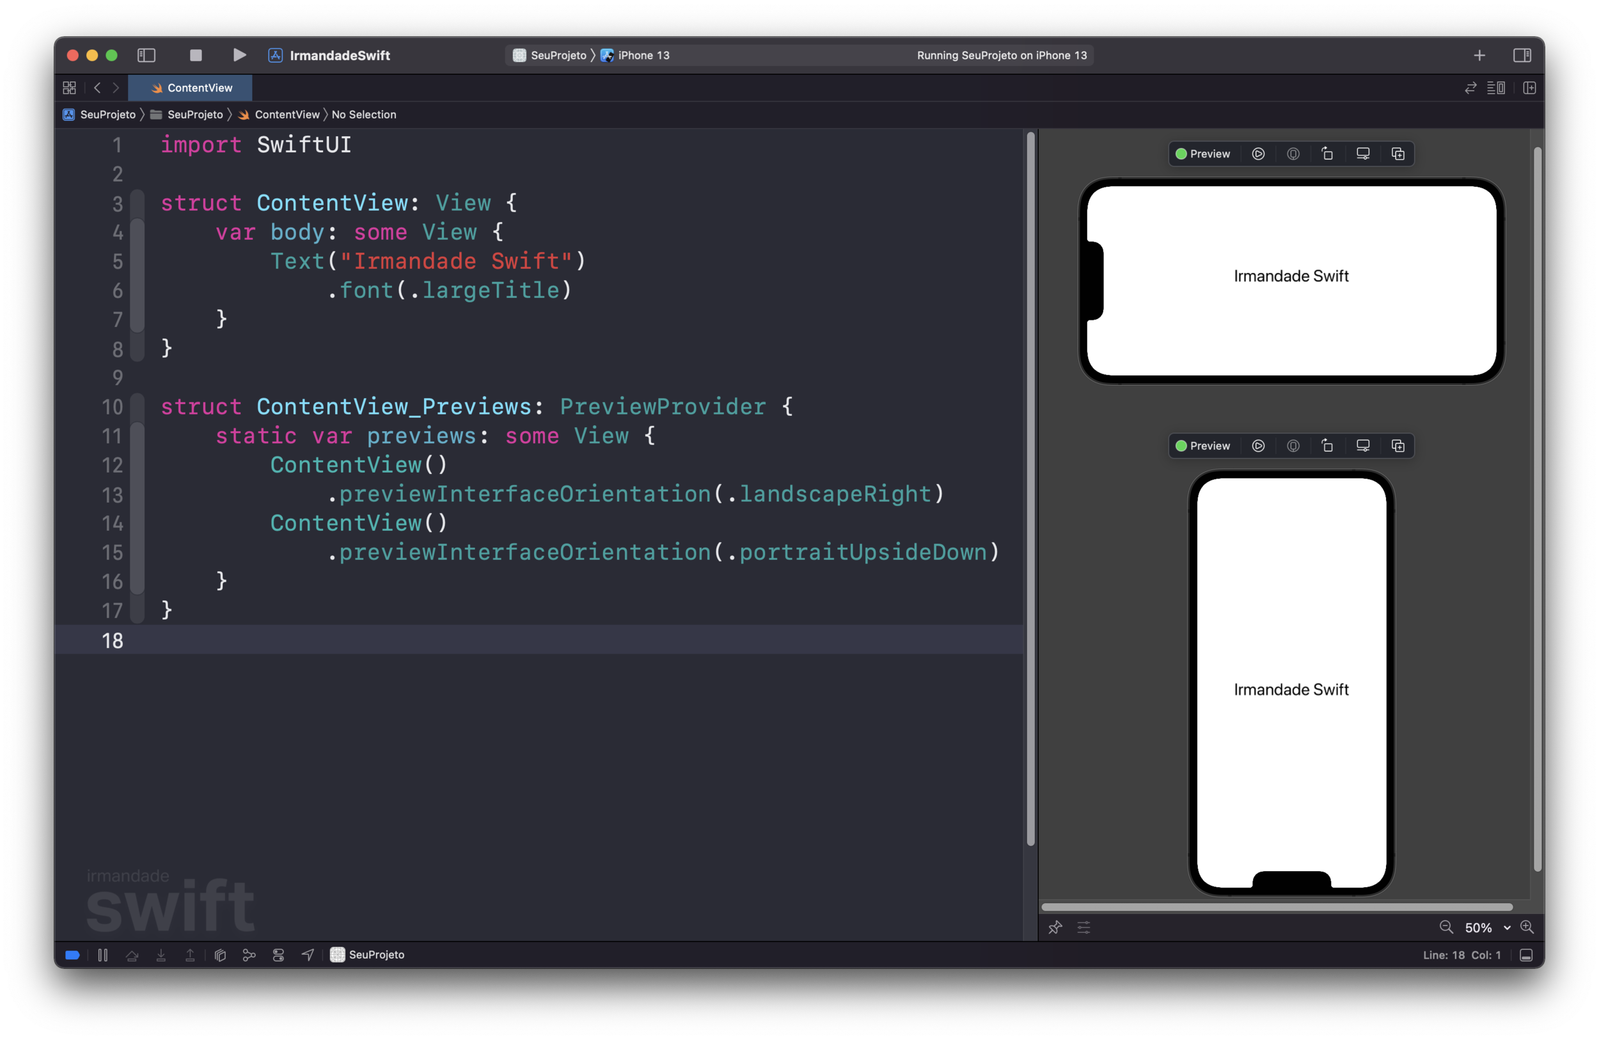Click the Run (play) button in toolbar
The height and width of the screenshot is (1040, 1599).
point(239,55)
